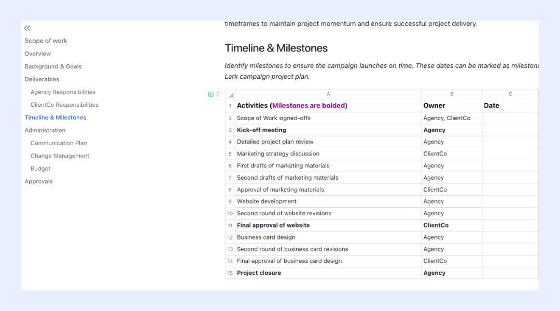
Task: Go to Approvals section
Action: pos(38,181)
